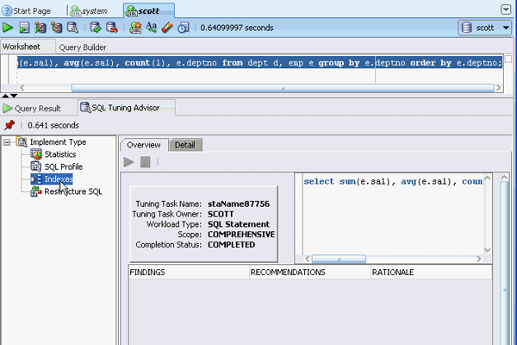The image size is (517, 345).
Task: Click the SQL preview scroll-down arrow
Action: pyautogui.click(x=488, y=250)
